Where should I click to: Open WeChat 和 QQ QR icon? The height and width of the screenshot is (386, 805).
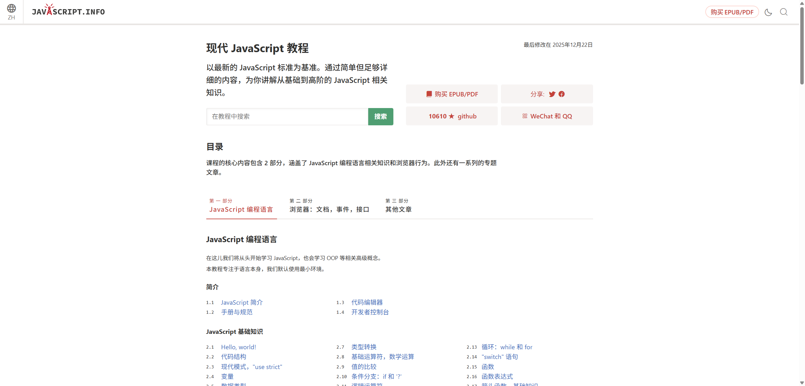click(525, 116)
